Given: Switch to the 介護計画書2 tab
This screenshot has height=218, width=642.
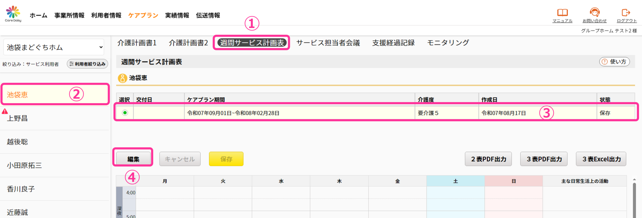Looking at the screenshot, I should point(188,43).
